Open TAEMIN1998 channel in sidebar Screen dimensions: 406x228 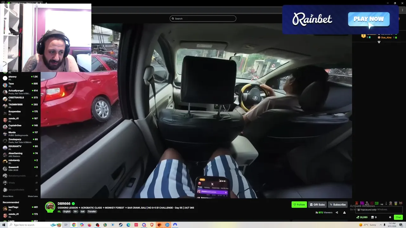coord(20,105)
